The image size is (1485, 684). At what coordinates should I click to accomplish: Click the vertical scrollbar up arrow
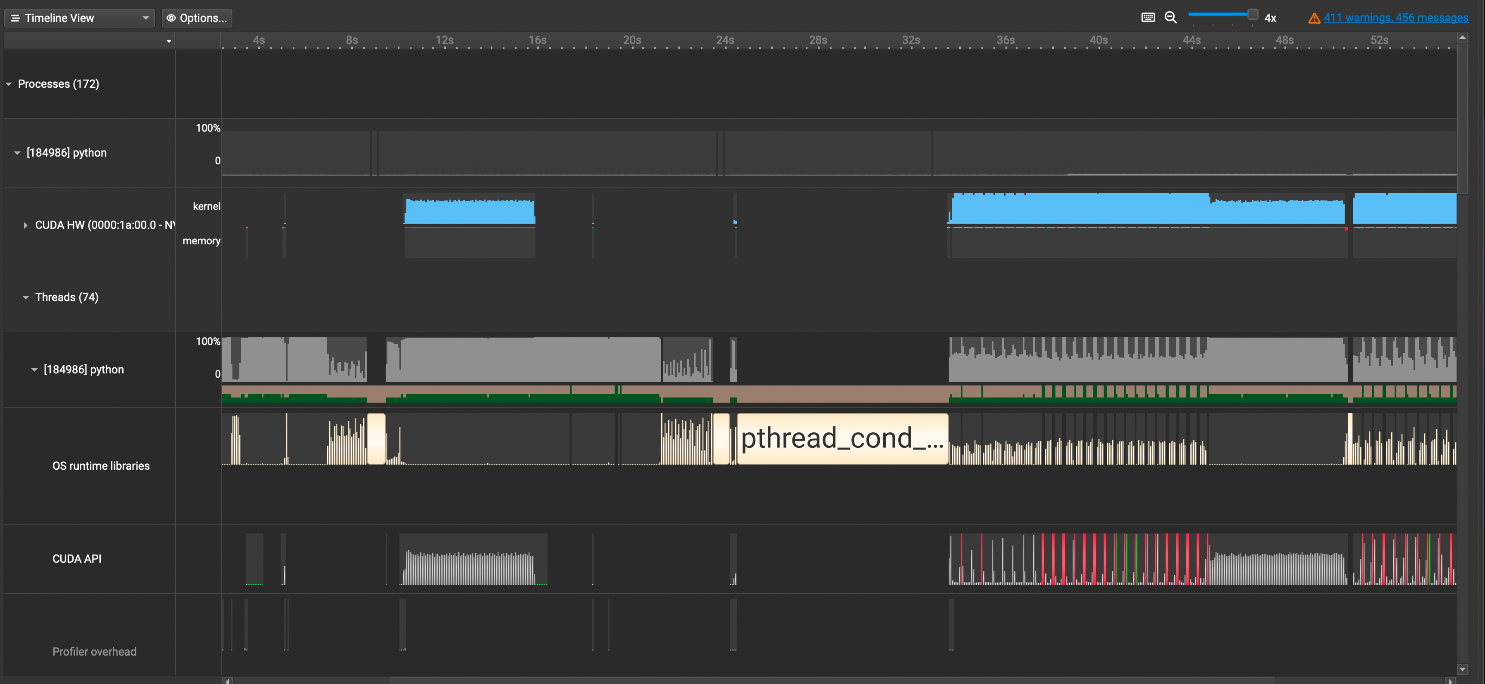tap(1463, 37)
